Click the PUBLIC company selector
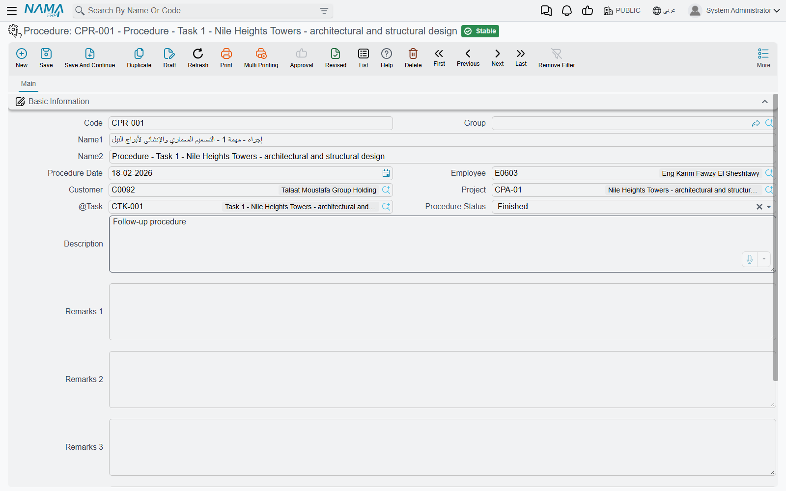Screen dimensions: 786x491 (x=622, y=11)
